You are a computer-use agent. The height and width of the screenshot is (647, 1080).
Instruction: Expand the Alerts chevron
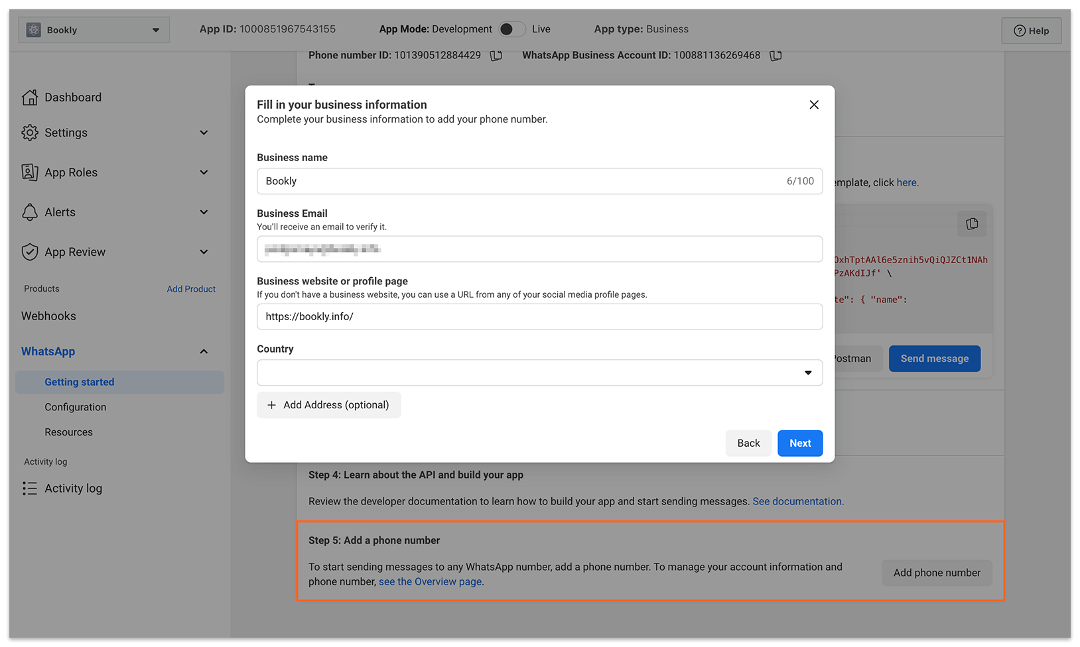point(204,212)
